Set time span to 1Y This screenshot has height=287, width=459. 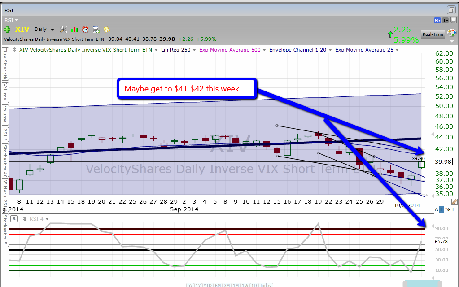(x=198, y=285)
